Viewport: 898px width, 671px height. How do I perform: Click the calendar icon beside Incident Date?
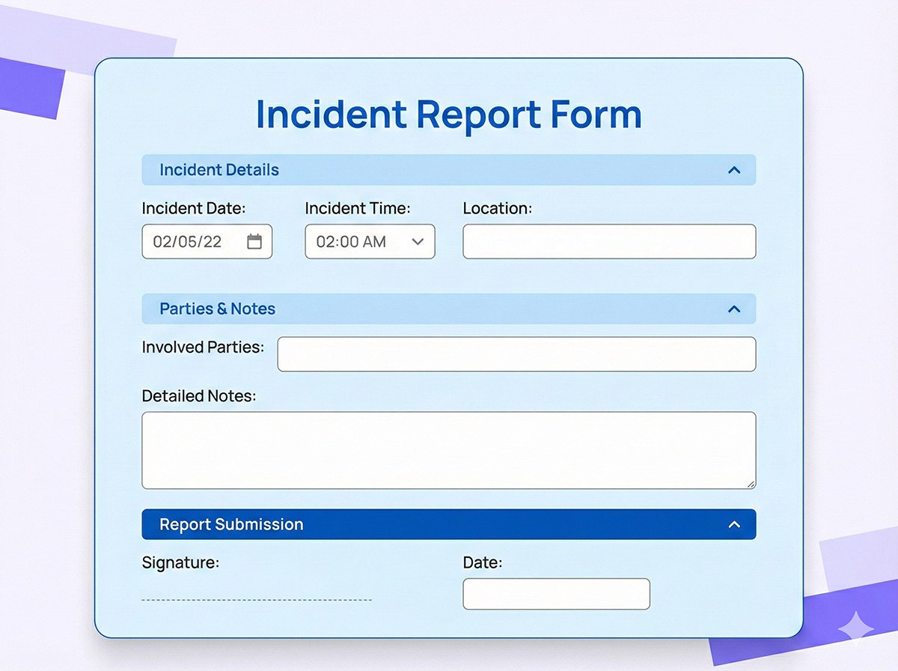[255, 241]
